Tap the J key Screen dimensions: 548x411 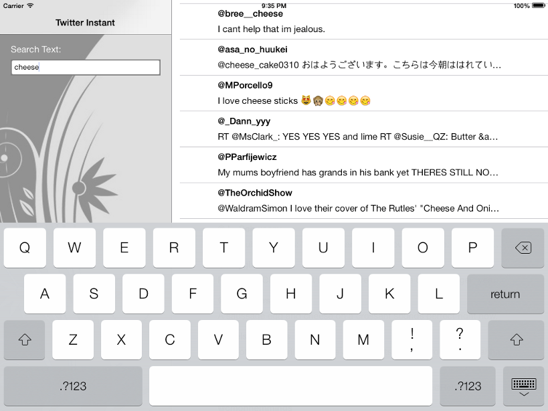340,294
